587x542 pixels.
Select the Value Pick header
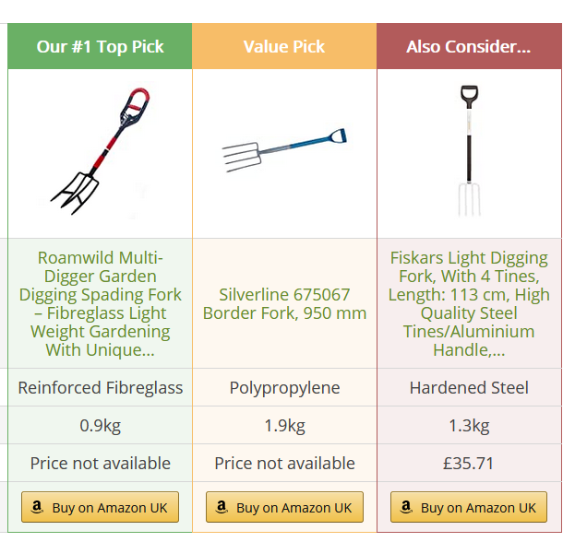(284, 47)
